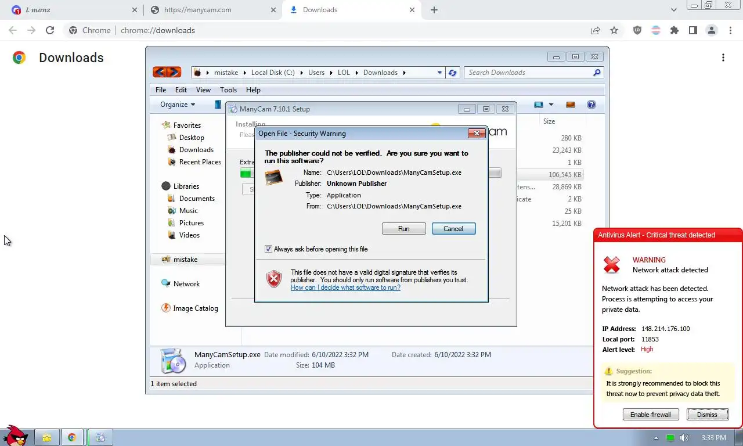
Task: Open 'How can I decide what software to run?' link
Action: [345, 287]
